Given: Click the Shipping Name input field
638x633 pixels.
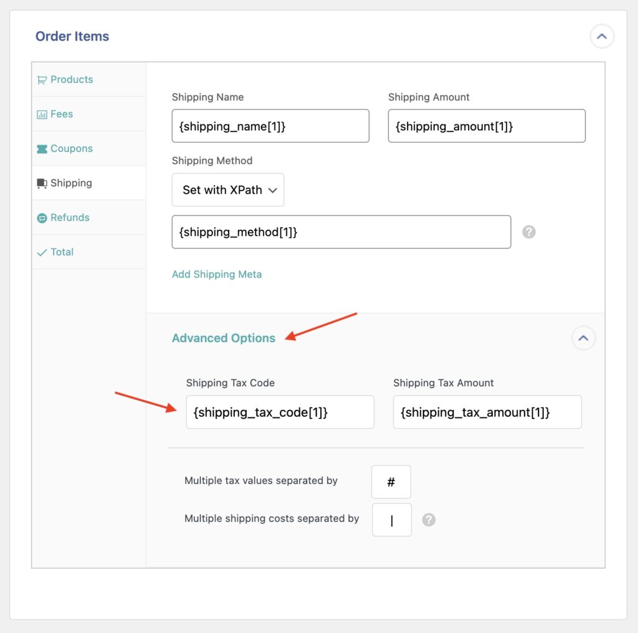Looking at the screenshot, I should [270, 126].
